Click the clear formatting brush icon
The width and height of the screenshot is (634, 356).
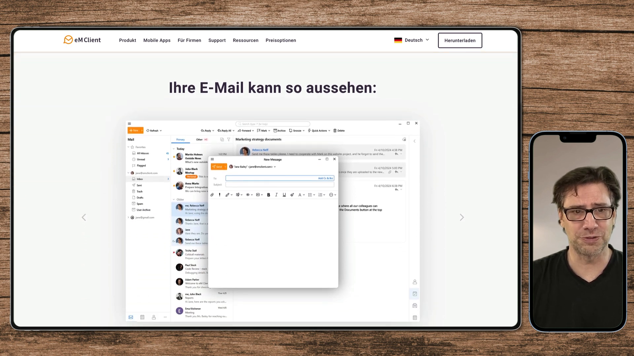point(292,195)
